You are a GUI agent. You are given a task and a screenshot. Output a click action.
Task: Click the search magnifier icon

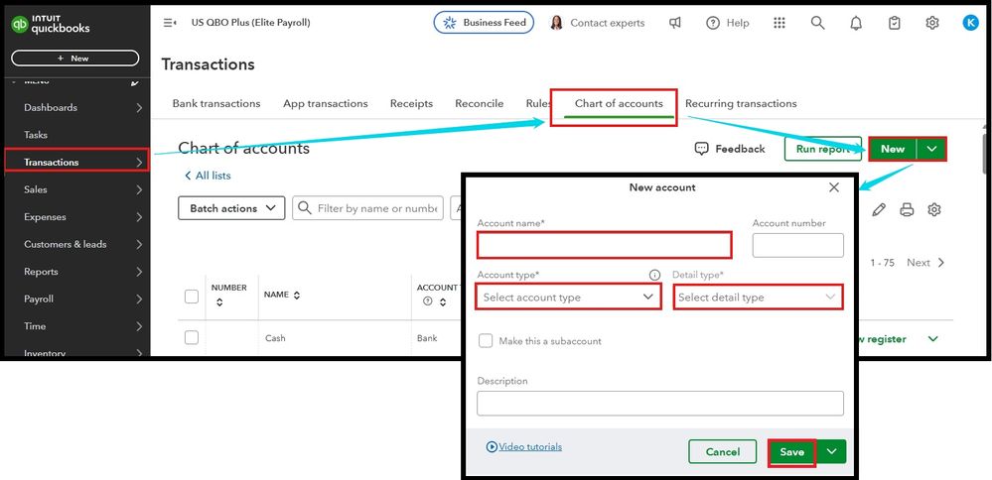[817, 23]
